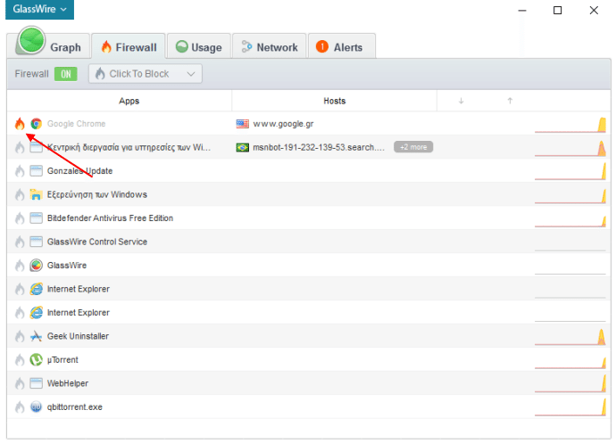Click Google Chrome traffic mini graph

(x=570, y=125)
